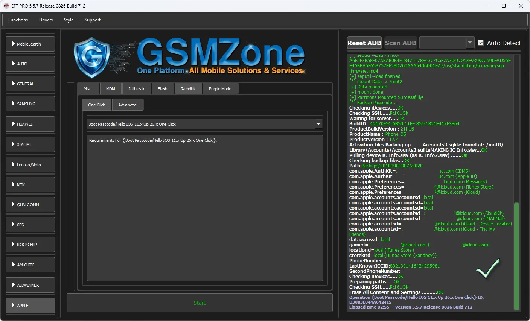Open the Drivers menu
This screenshot has width=530, height=321.
click(x=46, y=20)
